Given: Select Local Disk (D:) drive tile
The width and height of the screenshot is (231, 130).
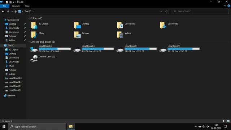Looking at the screenshot, I should tap(93, 49).
